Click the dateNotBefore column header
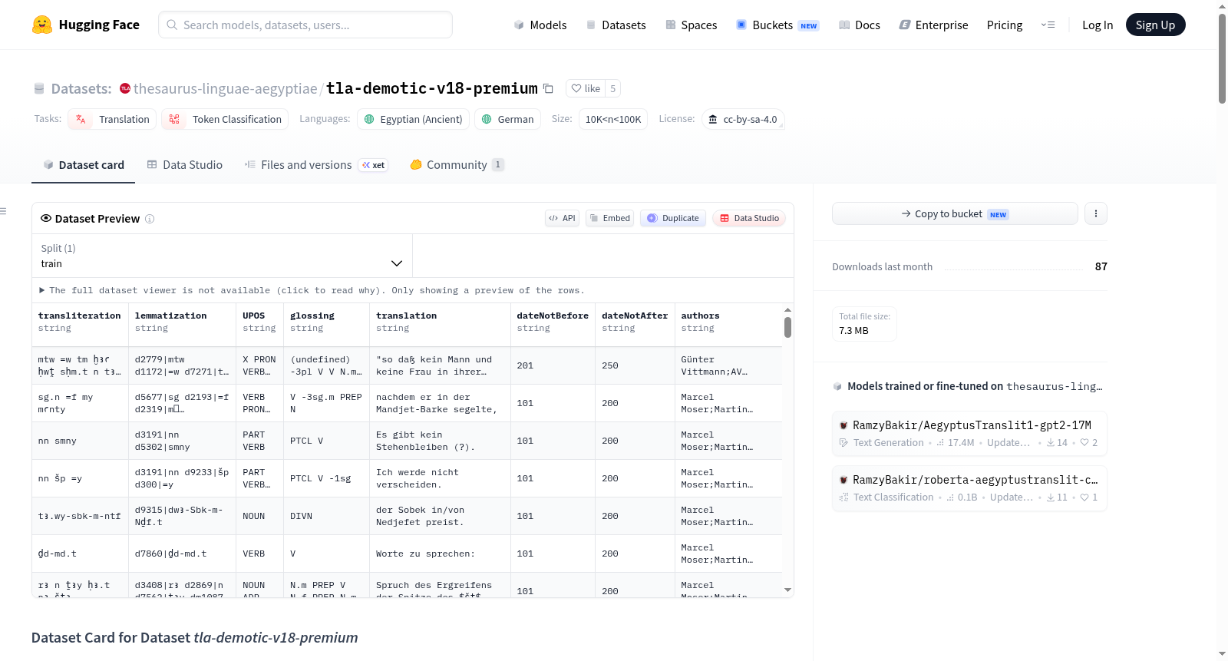The width and height of the screenshot is (1228, 661). pyautogui.click(x=553, y=322)
